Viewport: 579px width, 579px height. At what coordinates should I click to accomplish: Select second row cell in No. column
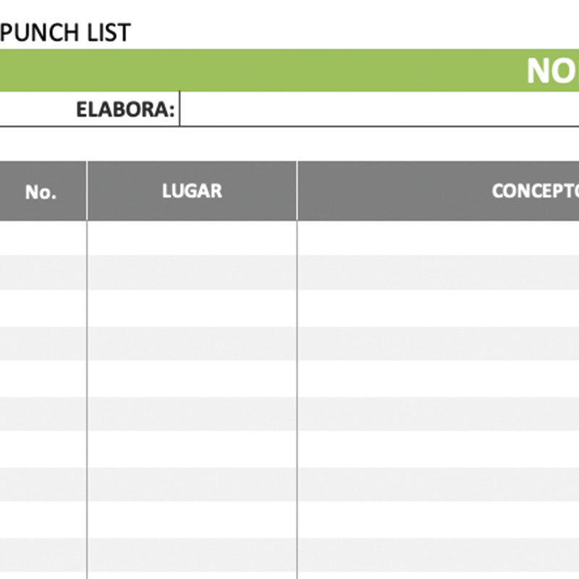pos(43,273)
